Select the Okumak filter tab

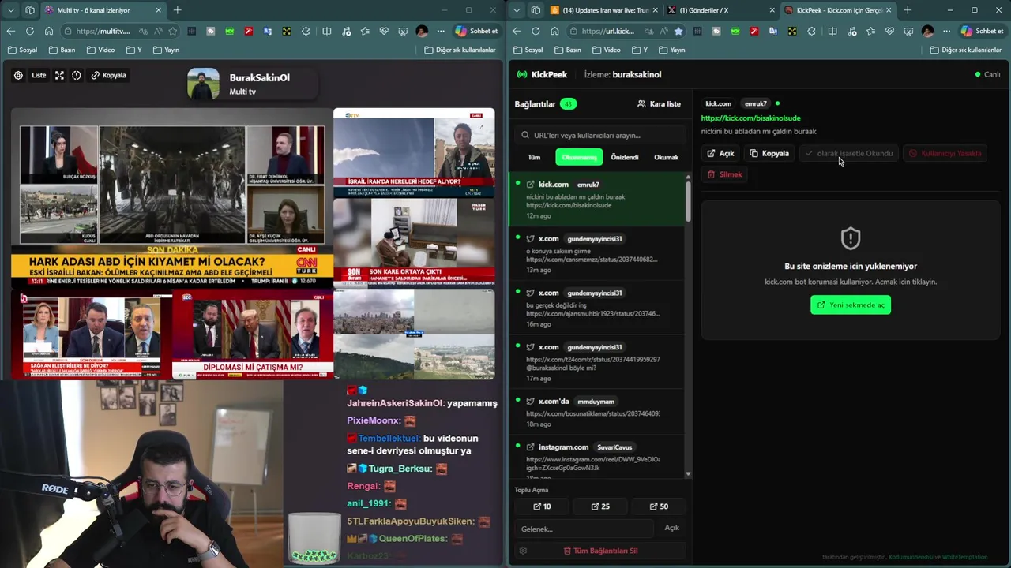pyautogui.click(x=666, y=157)
